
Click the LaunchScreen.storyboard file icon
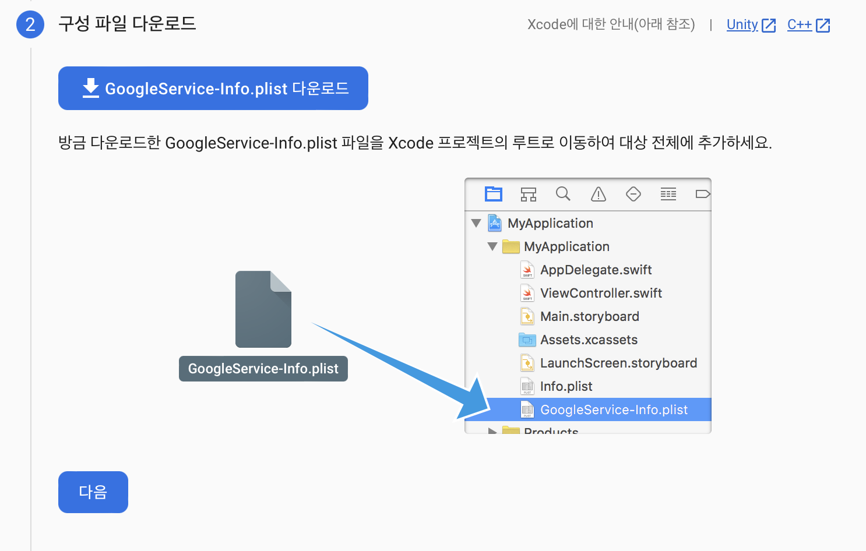pos(527,363)
